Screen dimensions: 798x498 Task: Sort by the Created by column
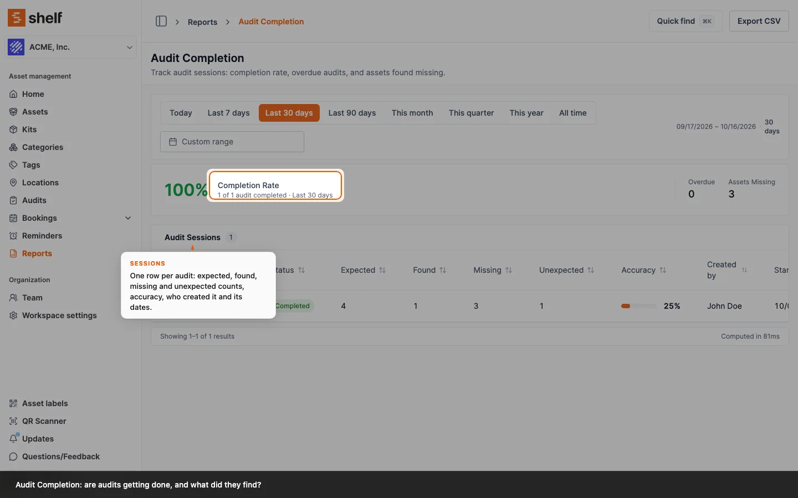[727, 270]
